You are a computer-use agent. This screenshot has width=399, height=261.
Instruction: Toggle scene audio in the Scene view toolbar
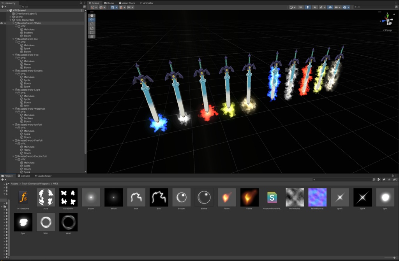point(315,7)
